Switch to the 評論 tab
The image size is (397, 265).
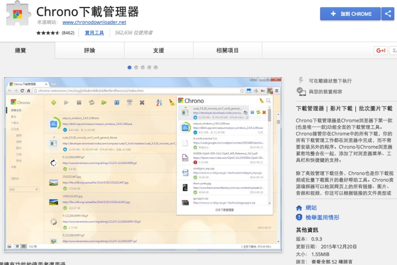[90, 51]
